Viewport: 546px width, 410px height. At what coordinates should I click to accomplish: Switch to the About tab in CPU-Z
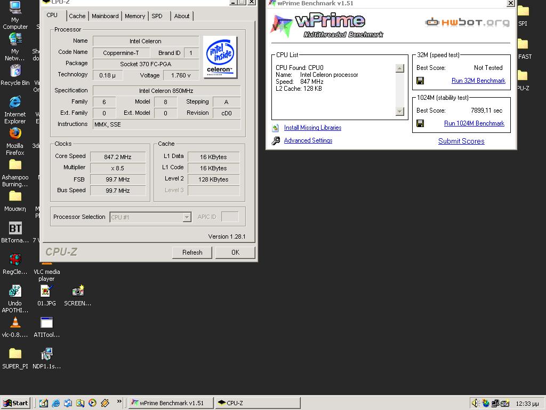click(x=182, y=16)
